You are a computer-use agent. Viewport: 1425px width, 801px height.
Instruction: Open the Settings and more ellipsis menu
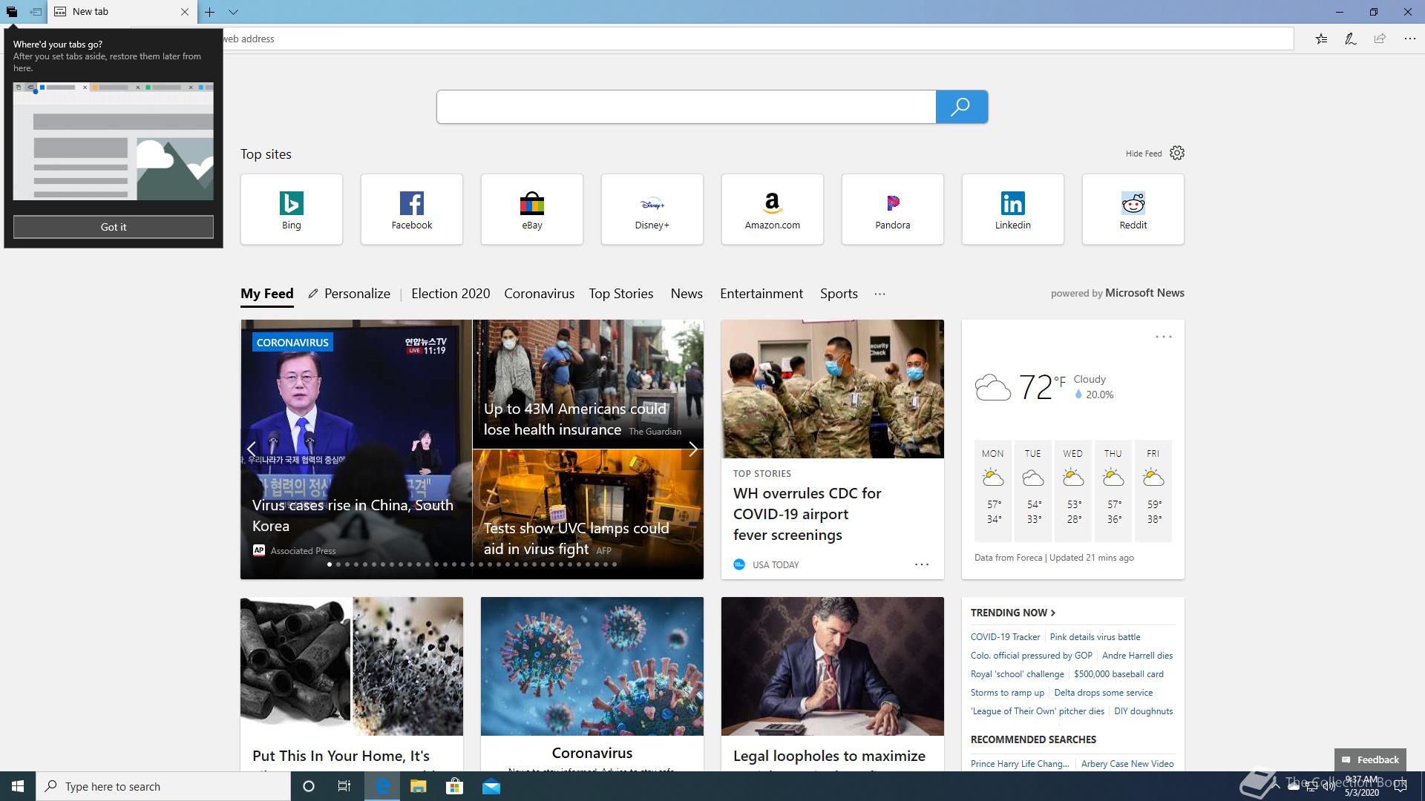[1409, 39]
